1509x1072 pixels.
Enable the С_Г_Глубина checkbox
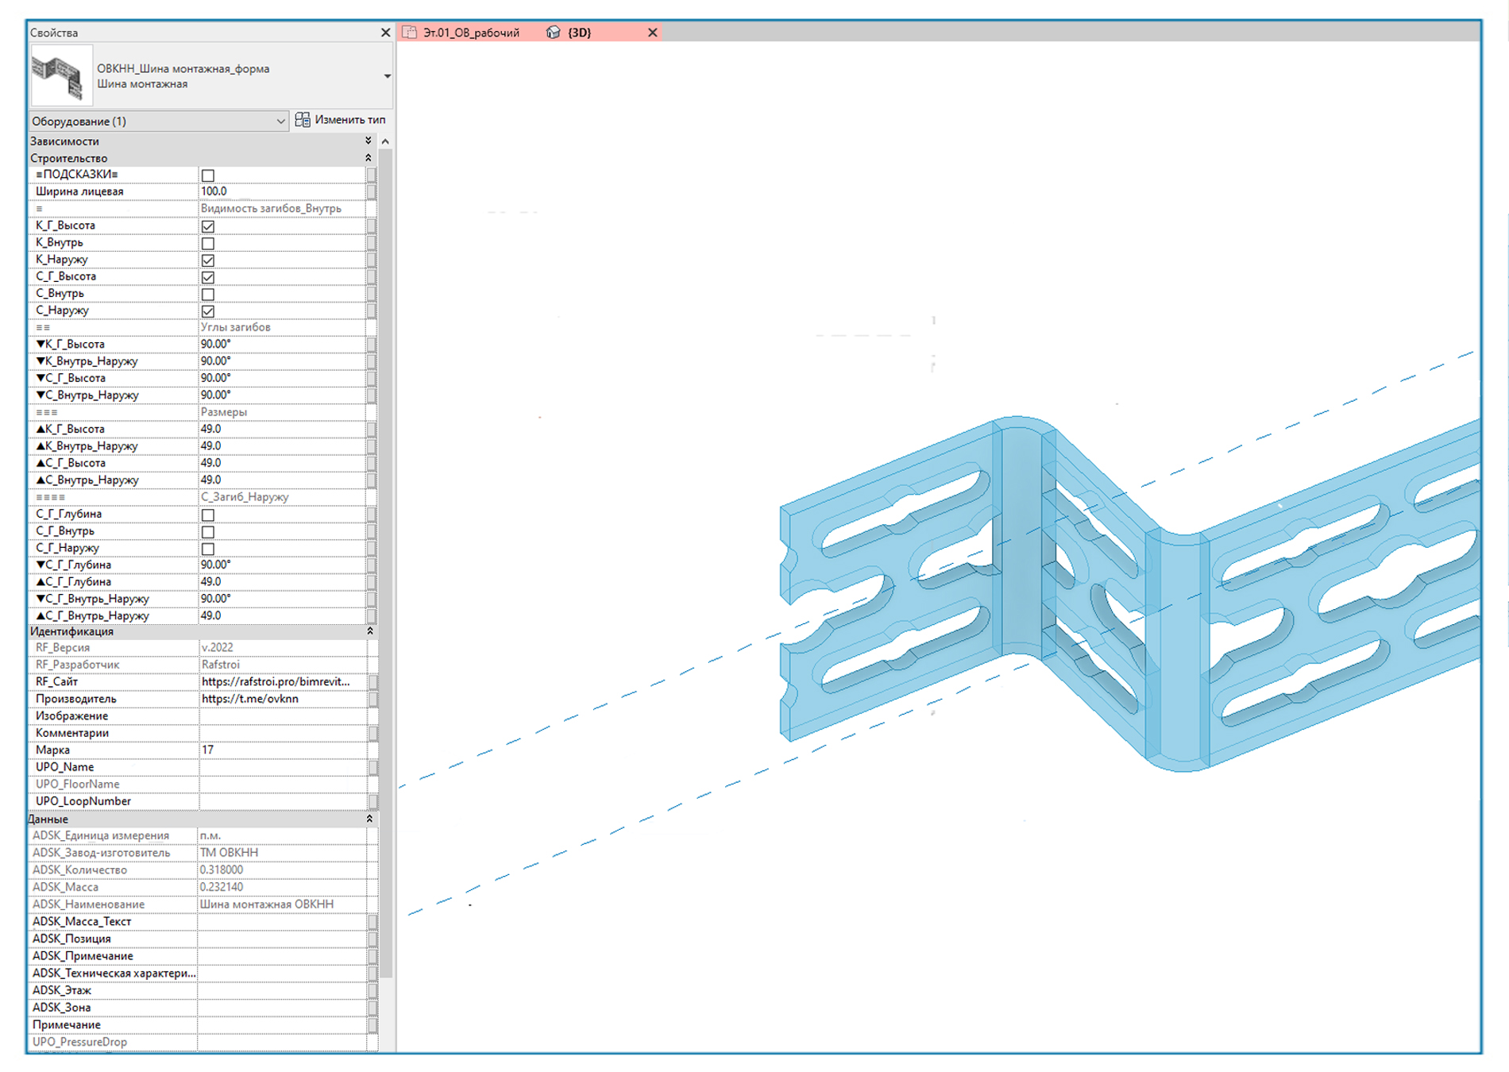coord(208,515)
